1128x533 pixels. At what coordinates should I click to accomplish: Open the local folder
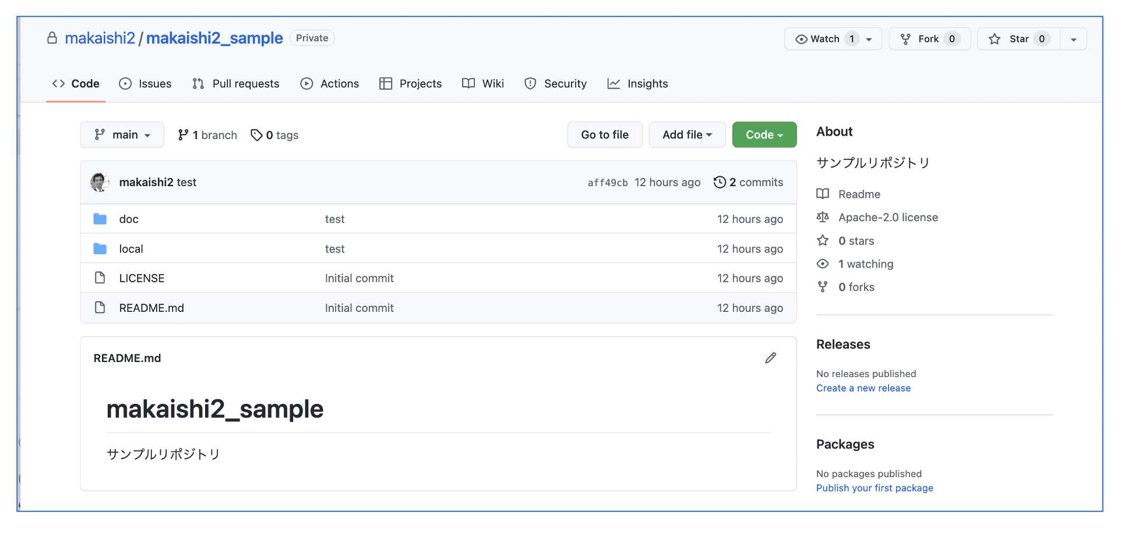point(131,249)
